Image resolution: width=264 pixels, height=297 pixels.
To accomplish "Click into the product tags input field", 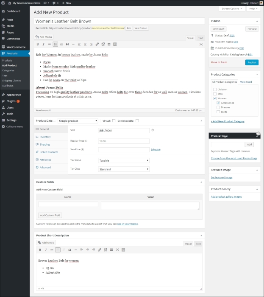I will pyautogui.click(x=228, y=145).
